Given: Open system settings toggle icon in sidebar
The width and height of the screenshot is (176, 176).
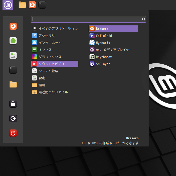Looking at the screenshot, I should click(13, 55).
